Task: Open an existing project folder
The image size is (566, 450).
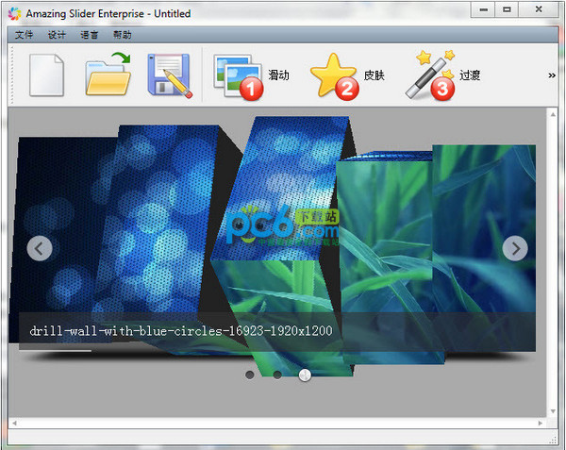Action: tap(108, 74)
